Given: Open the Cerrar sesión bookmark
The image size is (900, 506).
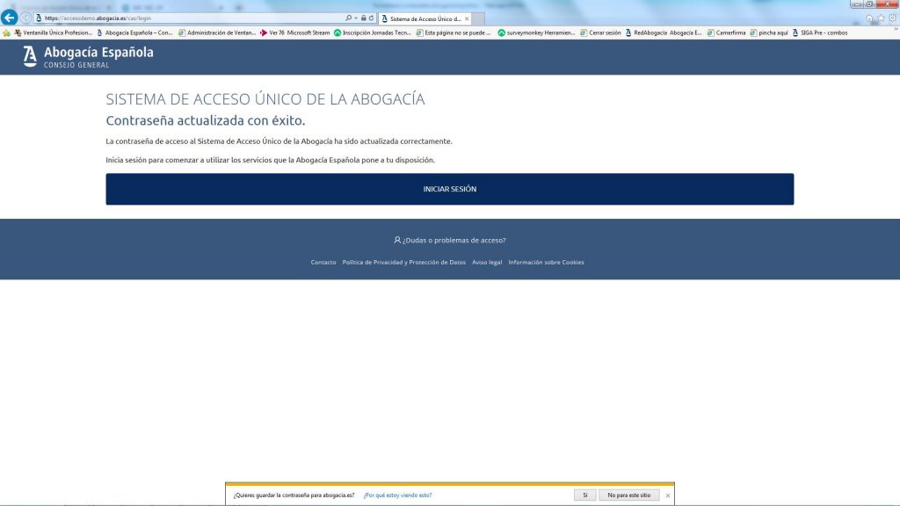Looking at the screenshot, I should click(x=600, y=33).
